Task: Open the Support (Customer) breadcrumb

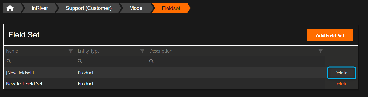Action: point(88,8)
